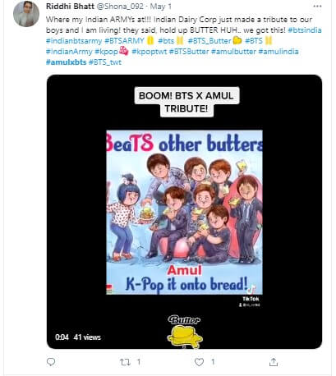This screenshot has width=336, height=376.
Task: Open the #kpoptwt hashtag link
Action: point(150,52)
